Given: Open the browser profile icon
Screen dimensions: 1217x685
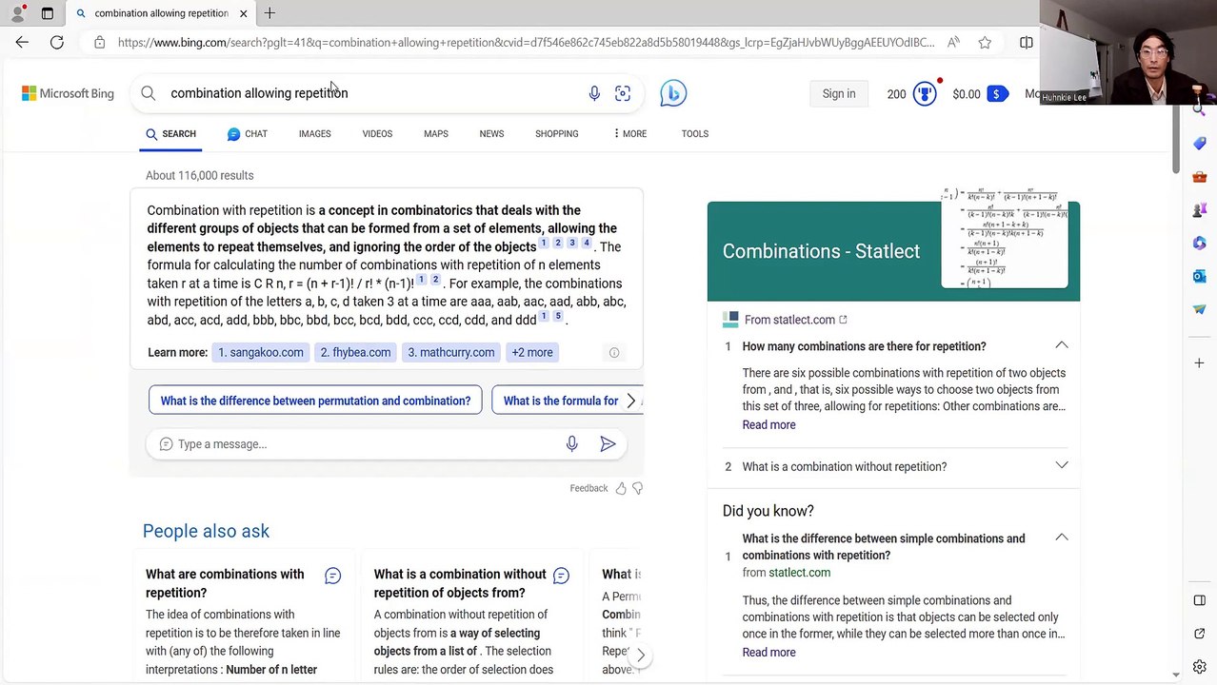Looking at the screenshot, I should coord(17,13).
